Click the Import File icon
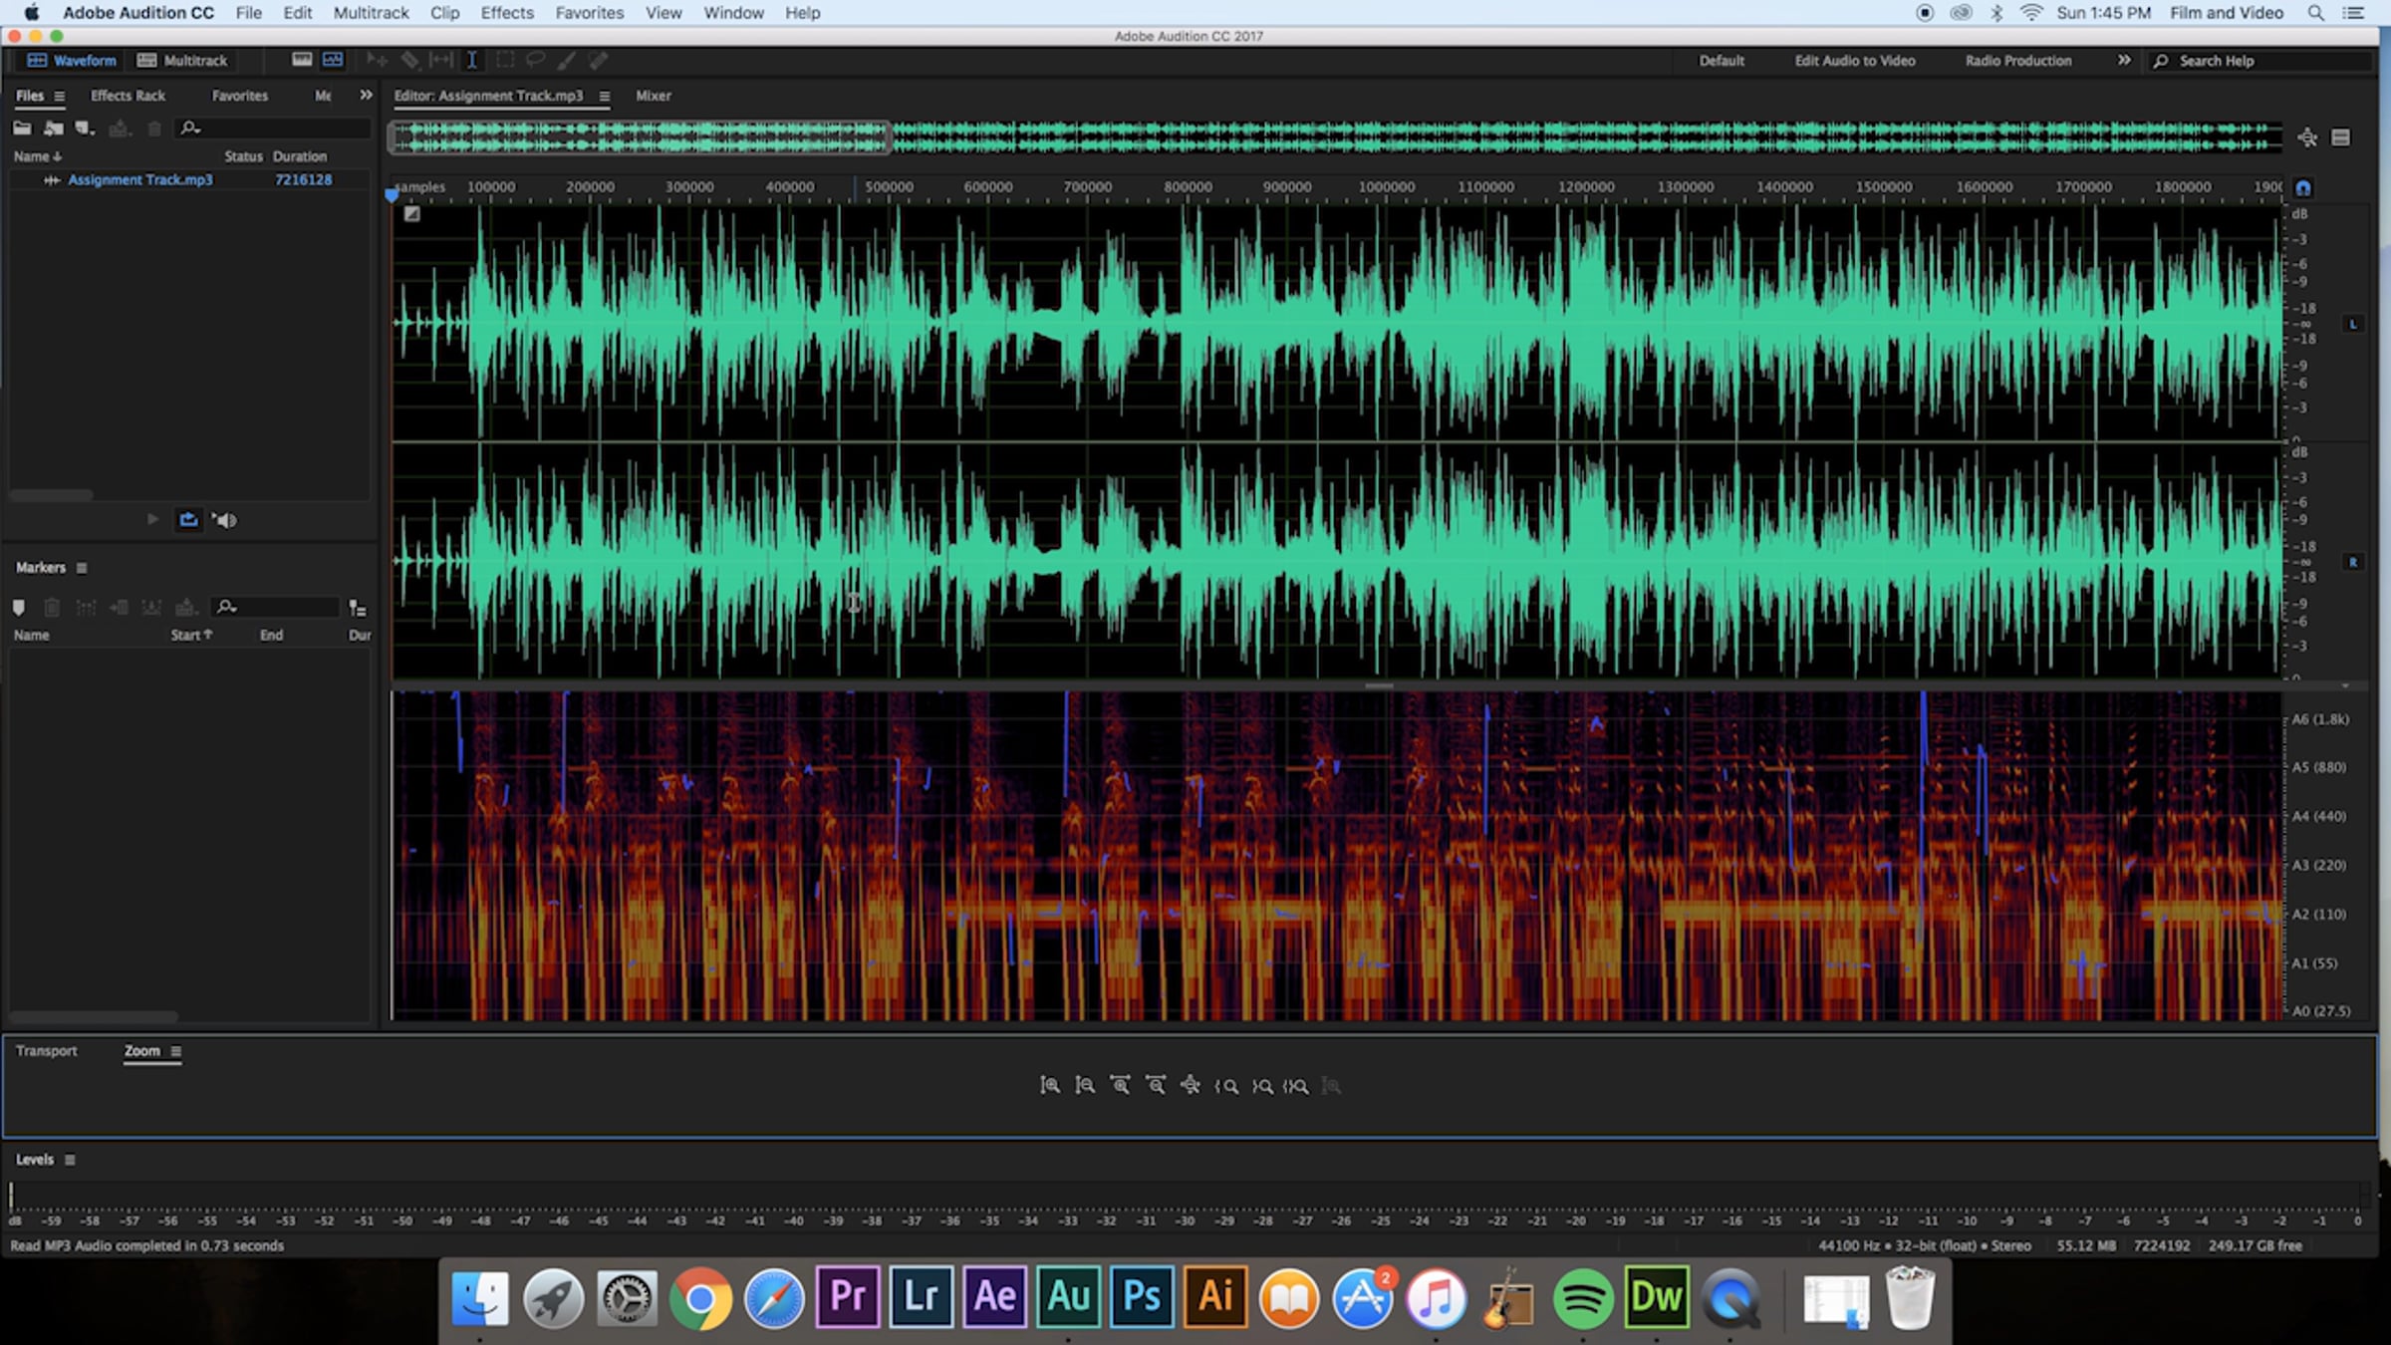Image resolution: width=2391 pixels, height=1345 pixels. point(53,128)
